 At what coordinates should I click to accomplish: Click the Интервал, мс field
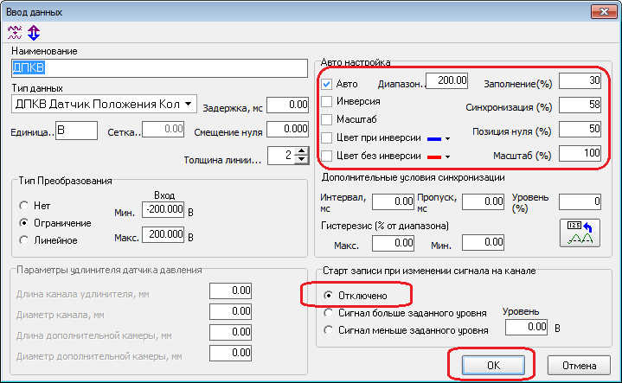click(393, 201)
